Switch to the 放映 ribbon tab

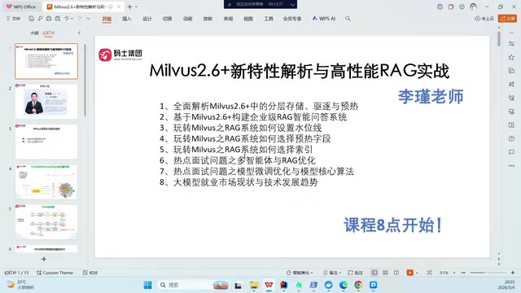click(x=208, y=19)
